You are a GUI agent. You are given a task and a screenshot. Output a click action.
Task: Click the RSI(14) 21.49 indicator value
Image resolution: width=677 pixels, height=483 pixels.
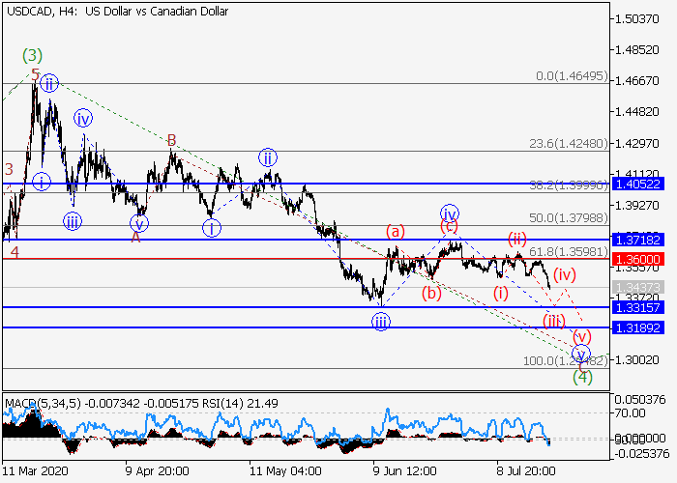(x=239, y=404)
